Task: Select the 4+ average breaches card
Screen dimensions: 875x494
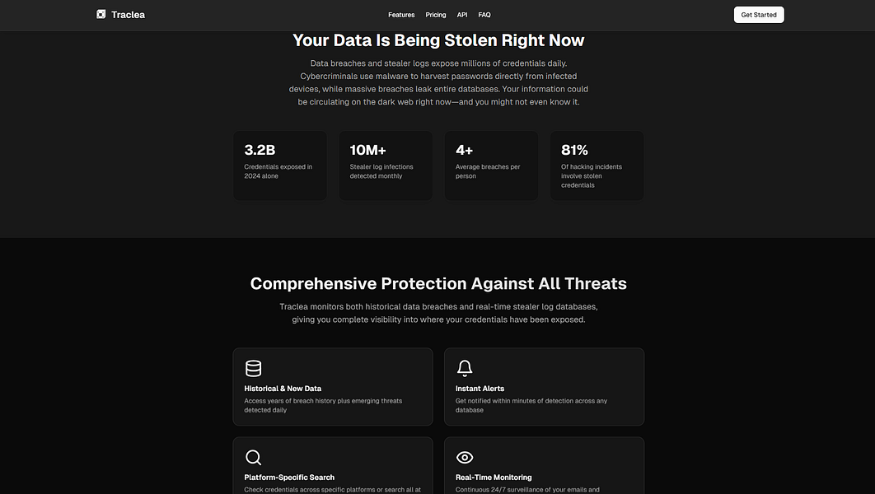Action: 492,165
